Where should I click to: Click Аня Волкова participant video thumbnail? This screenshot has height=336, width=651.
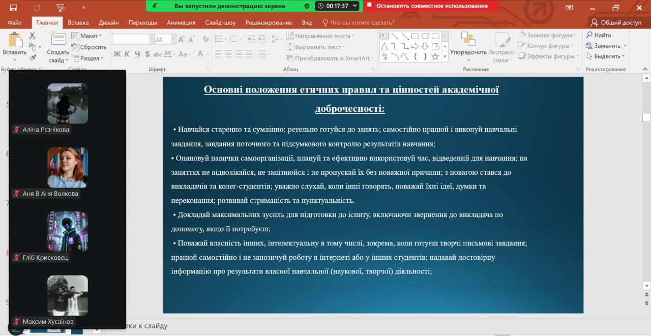click(68, 167)
